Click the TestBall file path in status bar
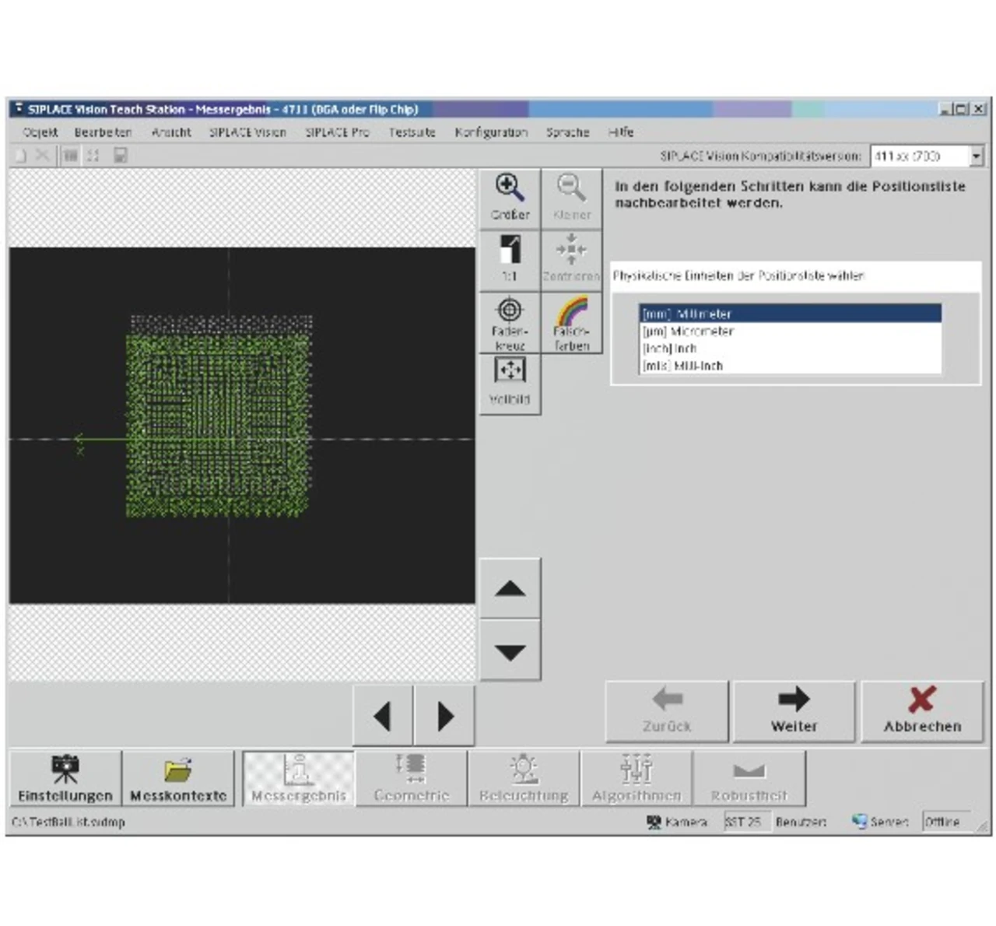 68,822
